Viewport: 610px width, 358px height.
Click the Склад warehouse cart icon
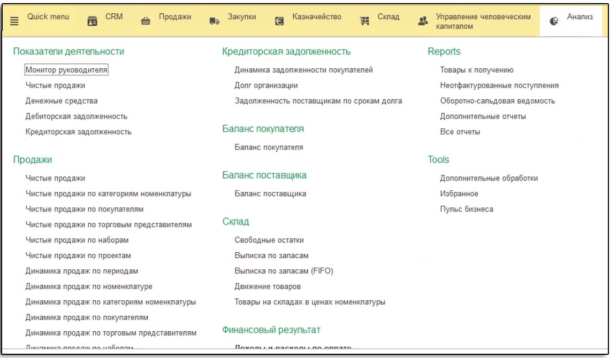[x=365, y=21]
